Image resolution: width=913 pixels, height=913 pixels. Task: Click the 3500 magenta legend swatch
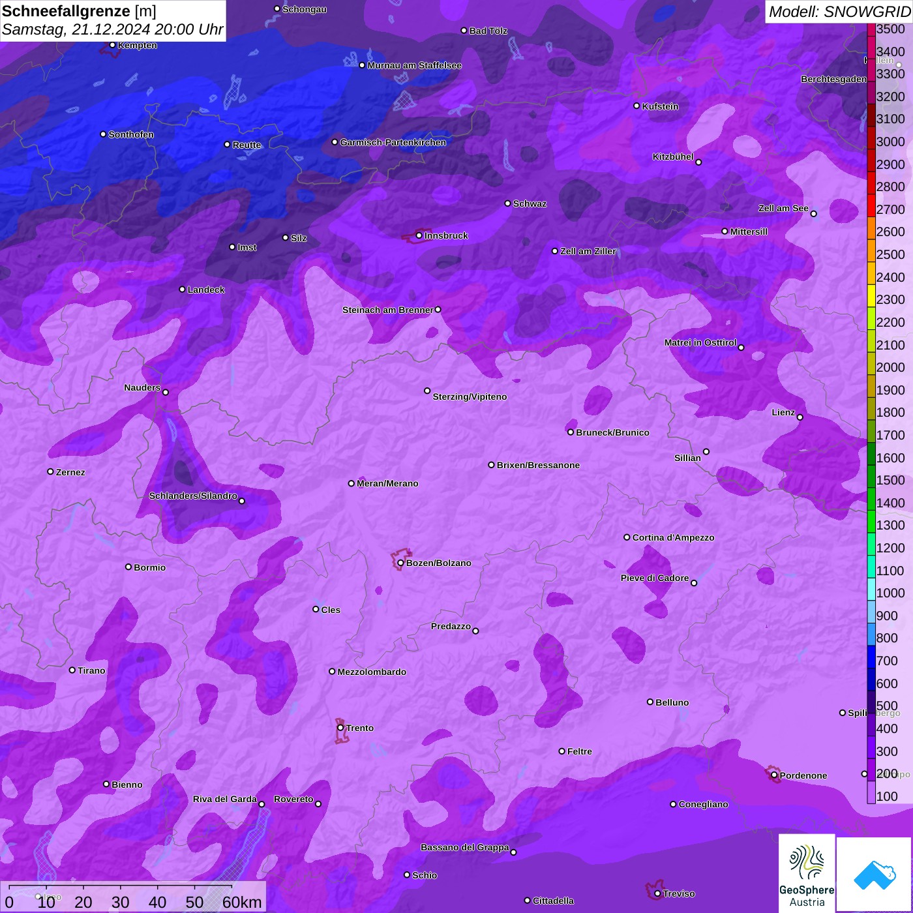pyautogui.click(x=871, y=29)
